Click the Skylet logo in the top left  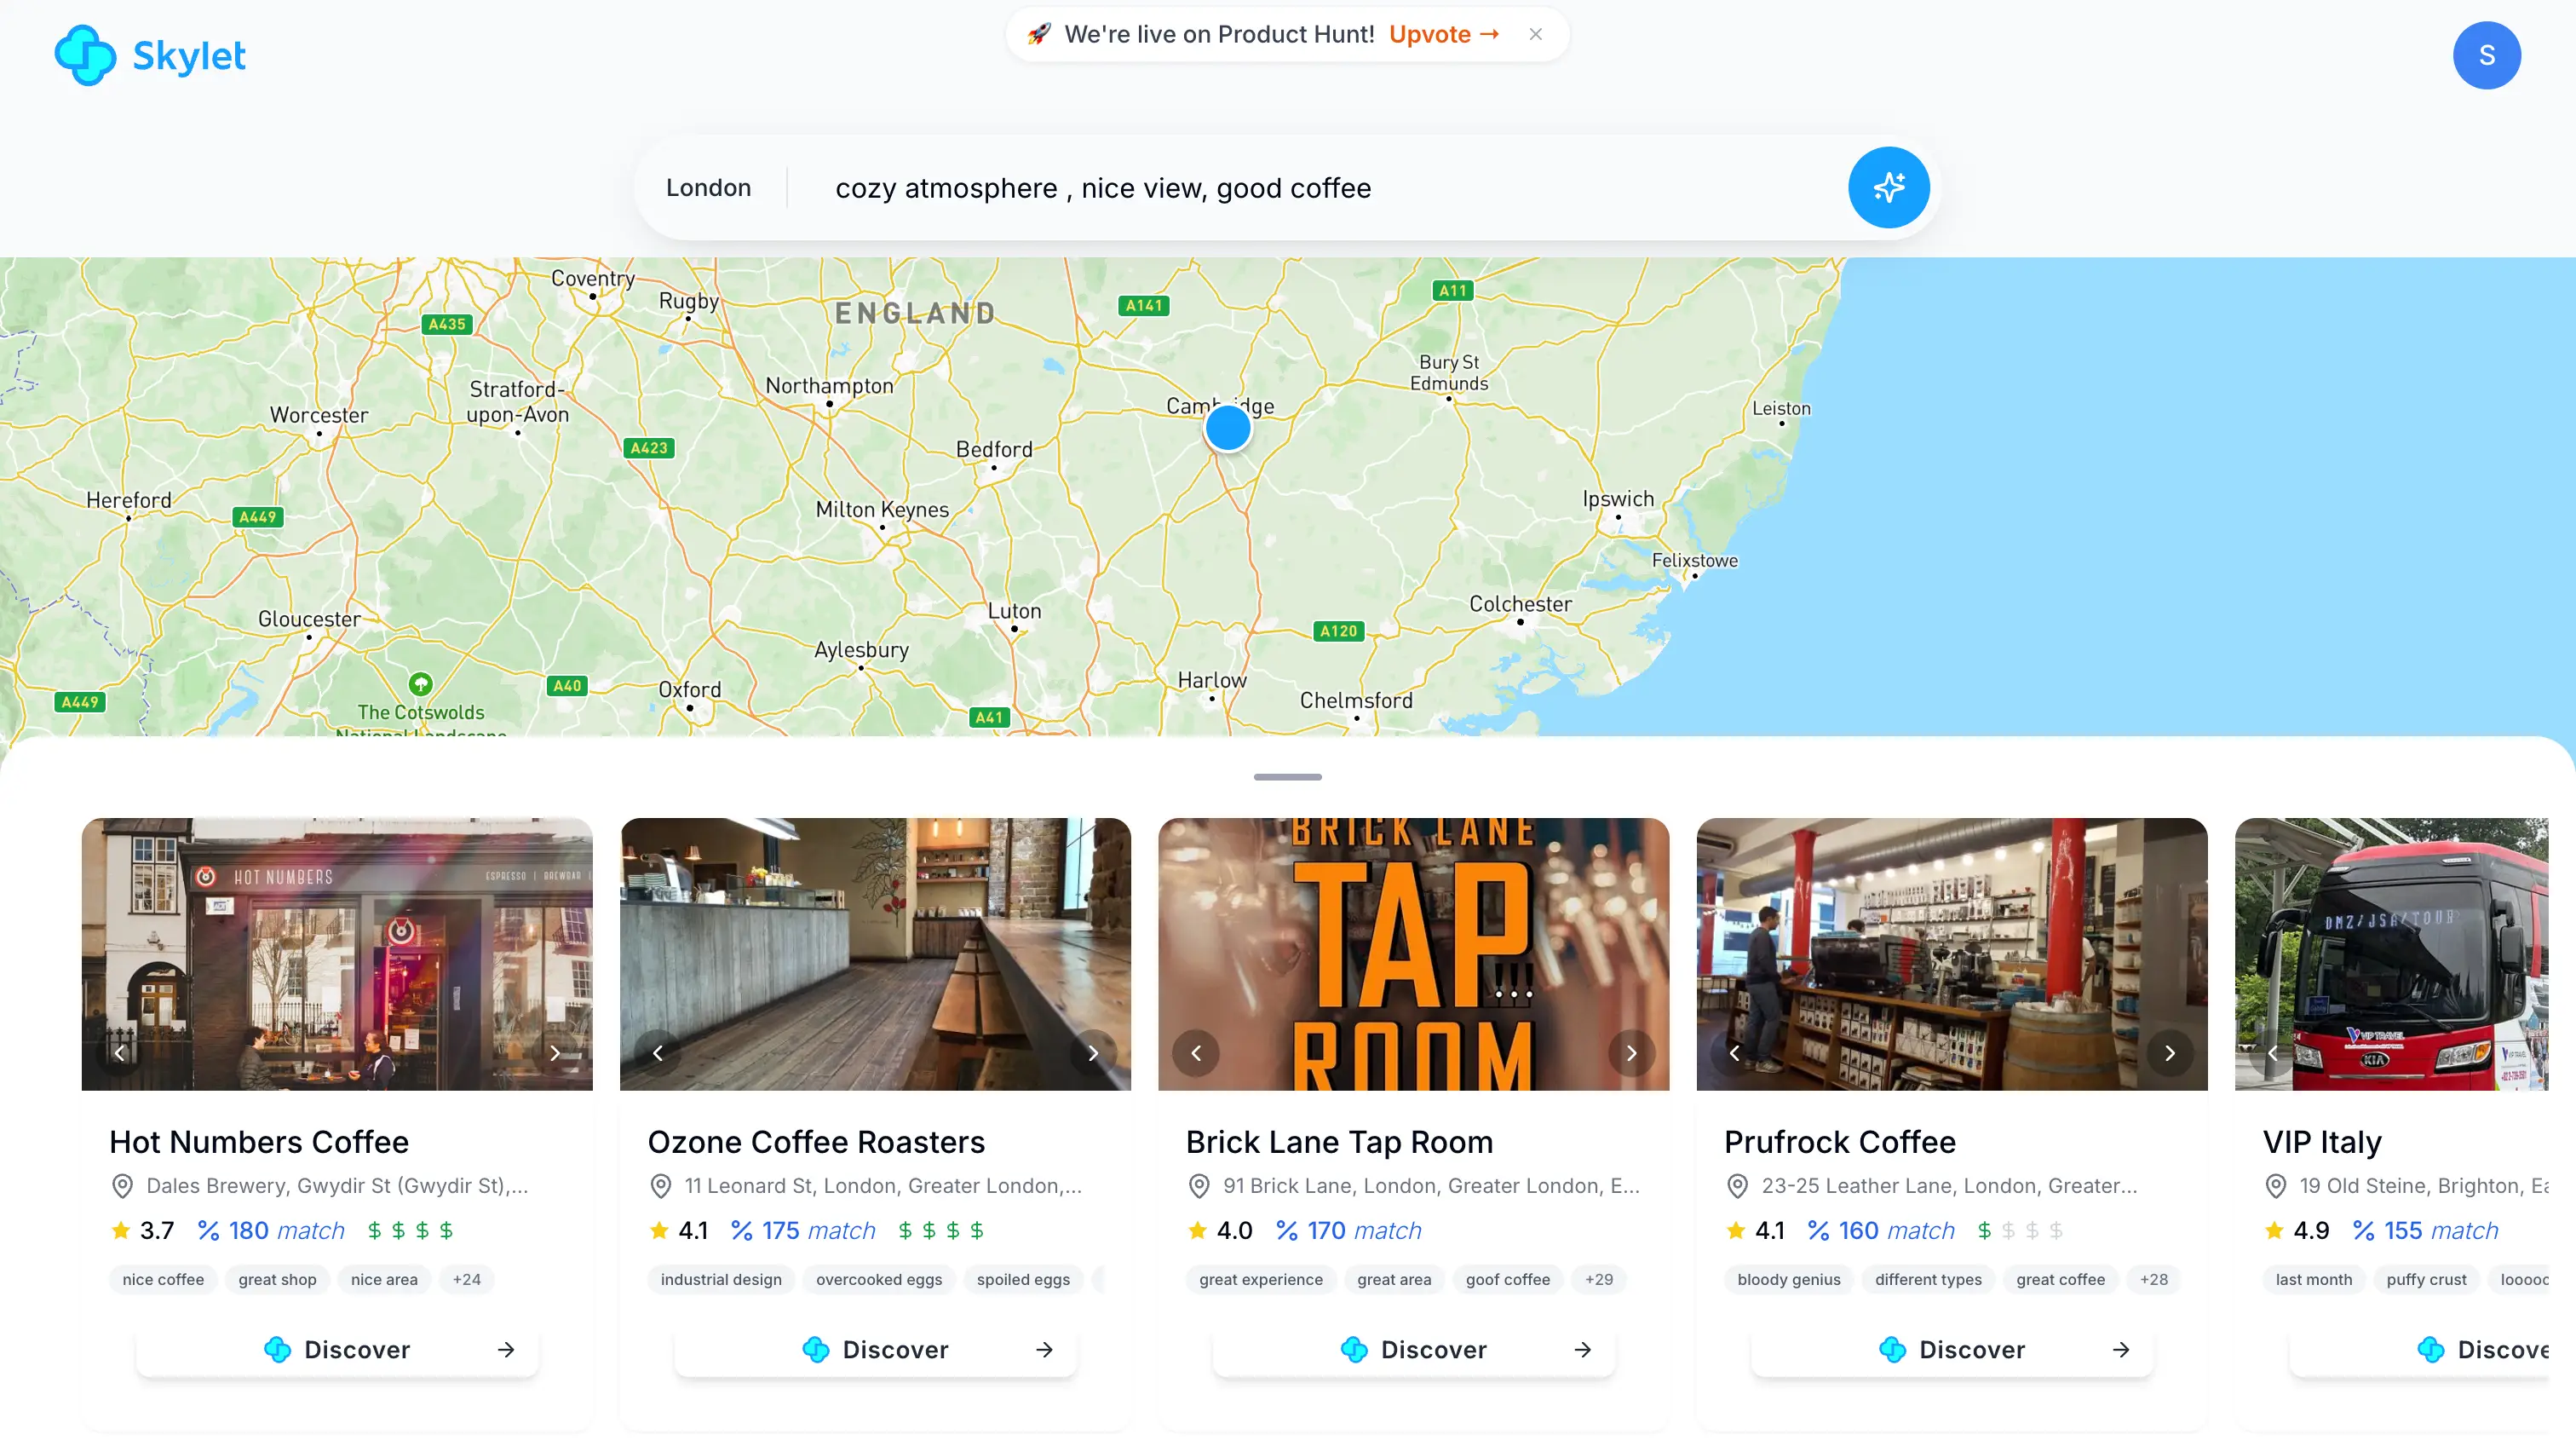click(x=148, y=55)
